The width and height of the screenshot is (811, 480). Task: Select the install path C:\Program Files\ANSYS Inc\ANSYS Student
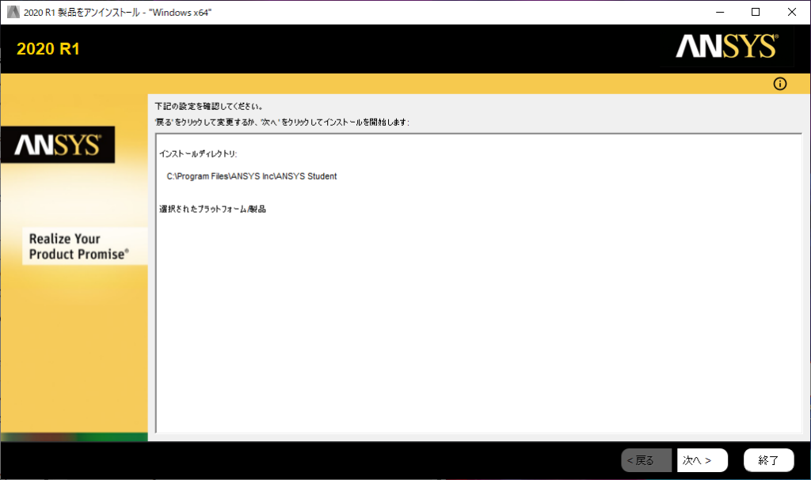coord(251,176)
